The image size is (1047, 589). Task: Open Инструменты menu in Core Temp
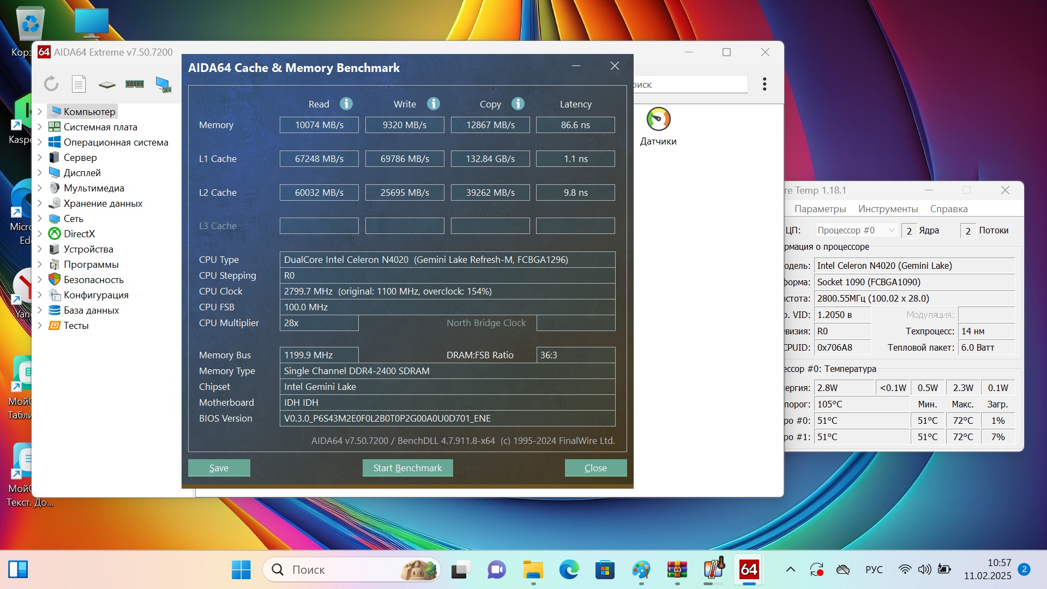tap(888, 209)
